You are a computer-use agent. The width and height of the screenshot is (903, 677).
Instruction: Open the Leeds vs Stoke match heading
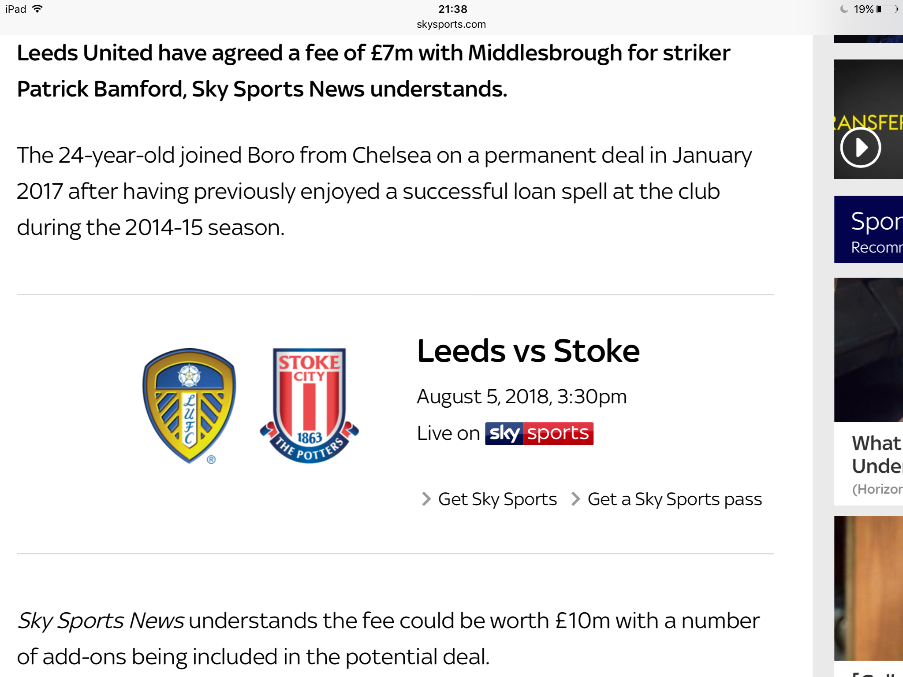point(528,351)
